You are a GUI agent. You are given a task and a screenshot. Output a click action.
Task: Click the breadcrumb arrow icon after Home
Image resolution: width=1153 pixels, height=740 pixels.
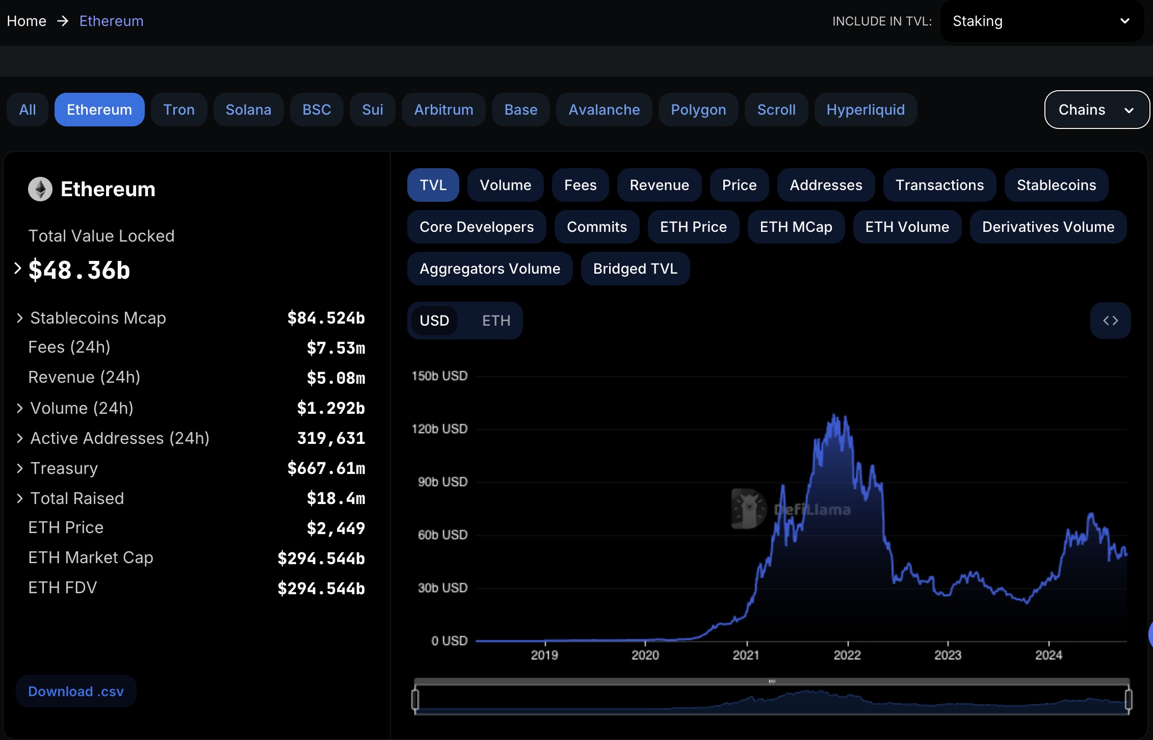point(63,21)
